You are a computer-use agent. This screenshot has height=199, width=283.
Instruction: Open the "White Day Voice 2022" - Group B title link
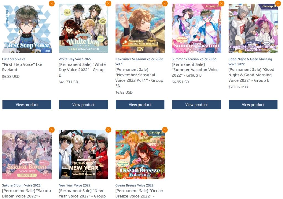tap(82, 70)
